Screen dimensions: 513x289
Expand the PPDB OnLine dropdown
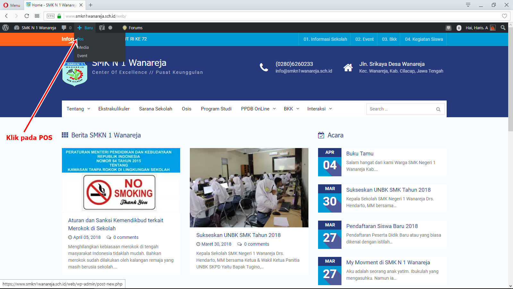coord(258,109)
